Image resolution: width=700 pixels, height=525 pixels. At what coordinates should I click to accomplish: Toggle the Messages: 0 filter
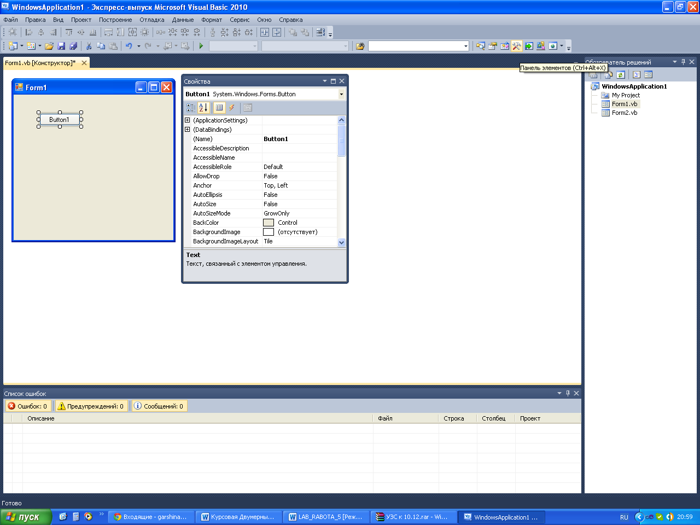(160, 406)
